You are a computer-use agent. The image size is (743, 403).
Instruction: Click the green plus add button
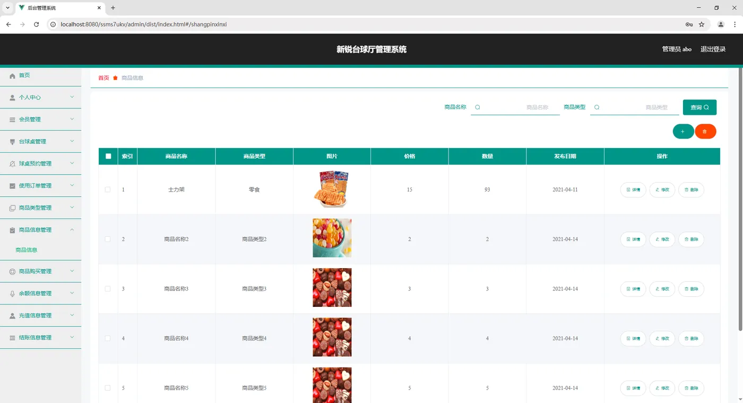[x=683, y=131]
